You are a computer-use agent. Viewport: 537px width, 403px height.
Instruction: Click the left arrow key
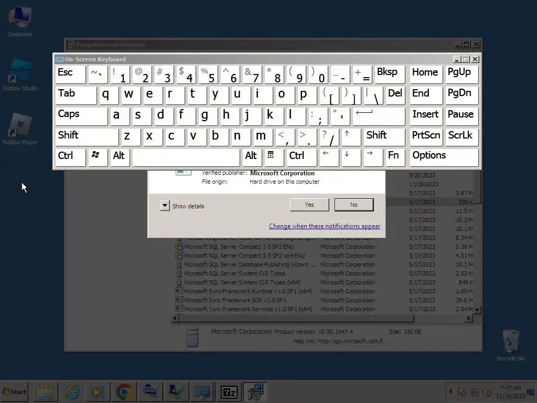tap(329, 158)
